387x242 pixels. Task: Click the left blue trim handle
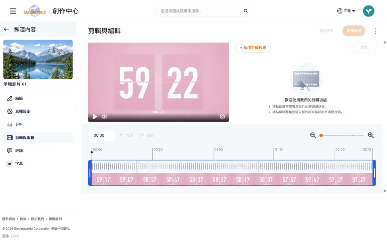[x=90, y=173]
